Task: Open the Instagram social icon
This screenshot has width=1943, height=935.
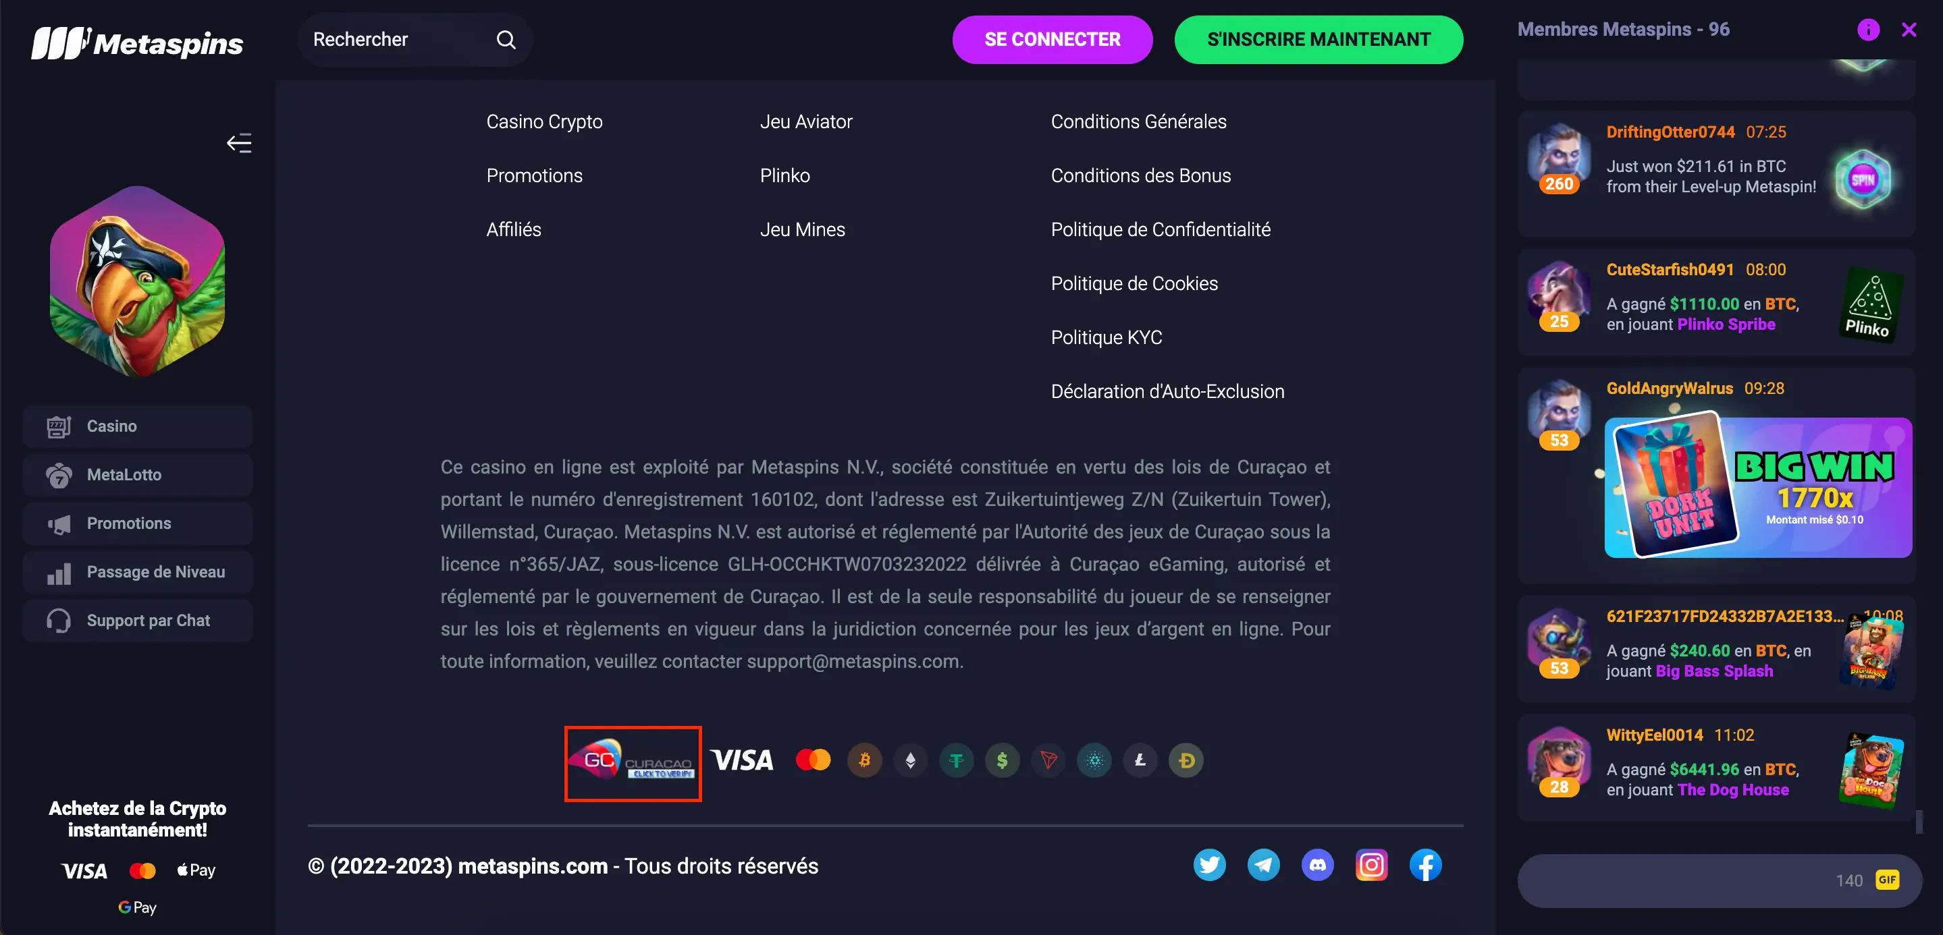Action: tap(1371, 865)
